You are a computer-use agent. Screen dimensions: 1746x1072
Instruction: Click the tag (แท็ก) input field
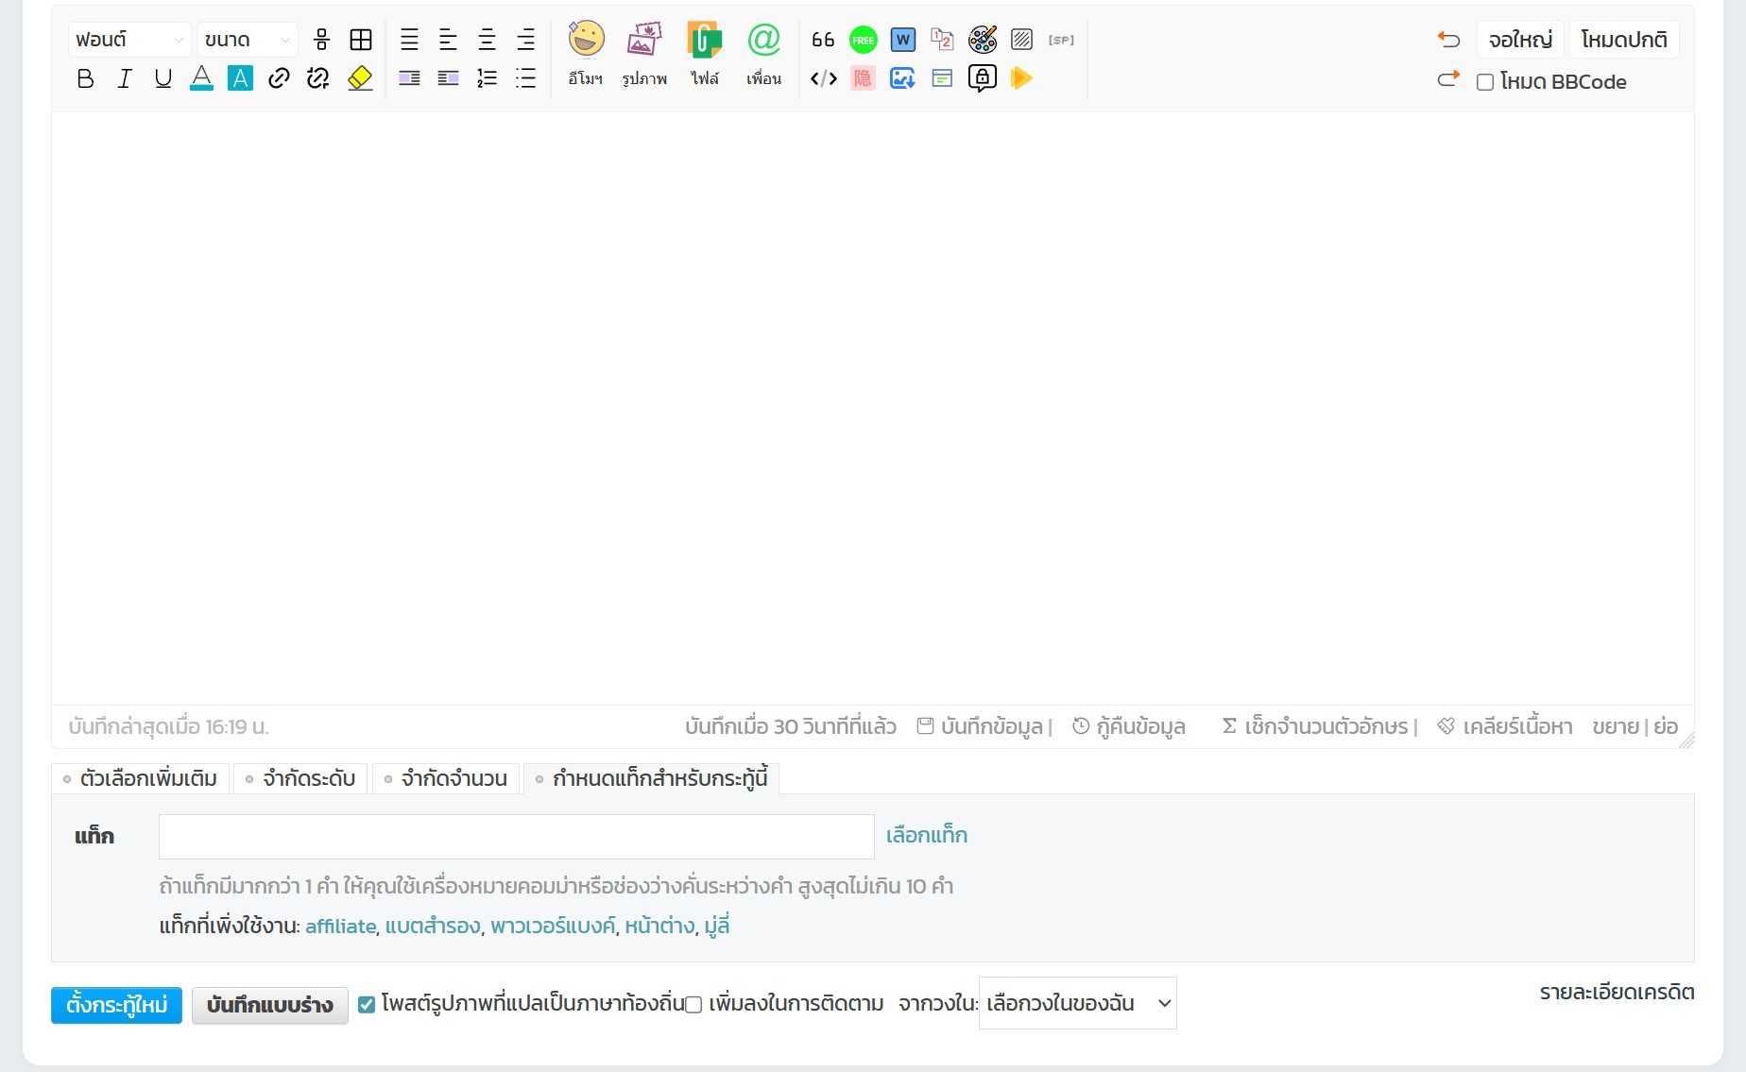coord(517,837)
